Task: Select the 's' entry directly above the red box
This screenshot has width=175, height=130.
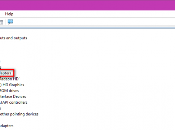Action: 0,67
